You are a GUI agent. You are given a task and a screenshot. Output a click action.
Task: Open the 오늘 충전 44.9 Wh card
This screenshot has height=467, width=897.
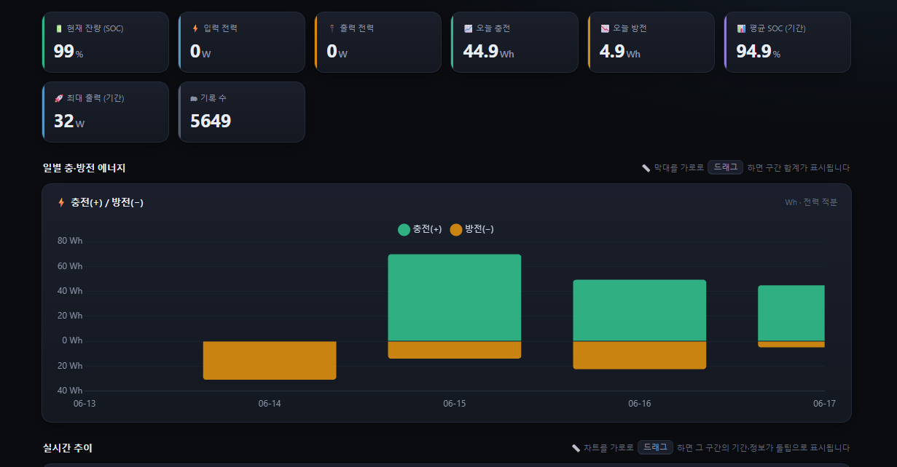514,42
